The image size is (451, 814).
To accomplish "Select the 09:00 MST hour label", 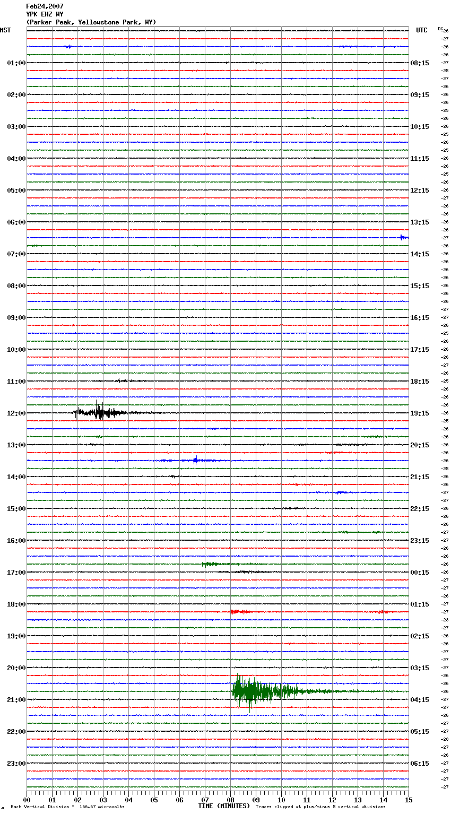I will click(16, 318).
